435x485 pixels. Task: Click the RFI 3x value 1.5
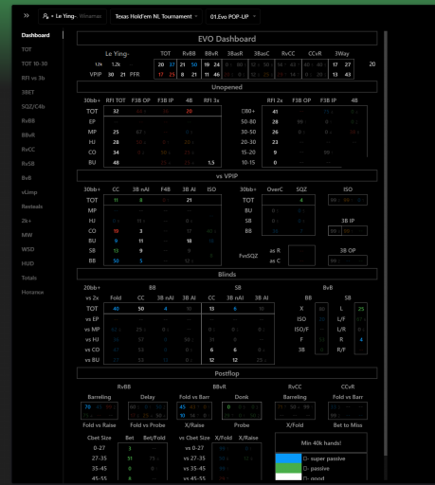211,163
